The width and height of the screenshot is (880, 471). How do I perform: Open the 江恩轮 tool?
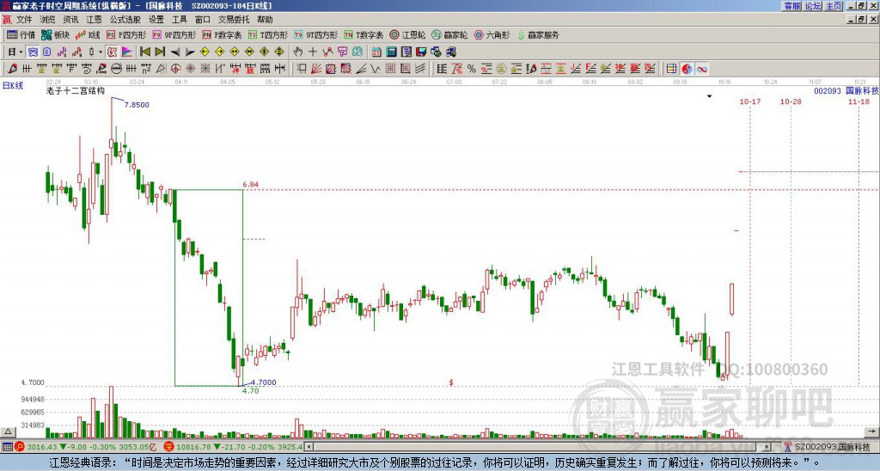(407, 34)
